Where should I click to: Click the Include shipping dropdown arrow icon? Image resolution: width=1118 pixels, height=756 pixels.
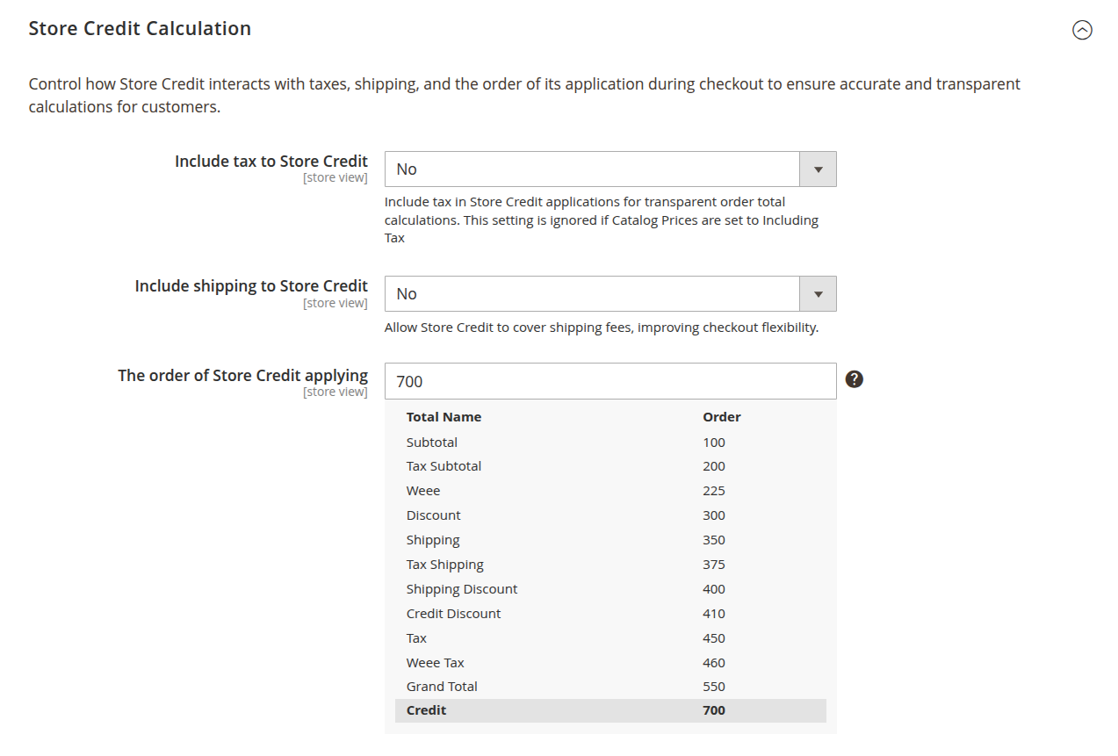pyautogui.click(x=818, y=293)
